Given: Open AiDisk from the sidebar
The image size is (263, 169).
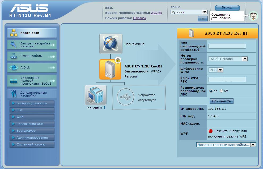Looking at the screenshot, I should 32,67.
